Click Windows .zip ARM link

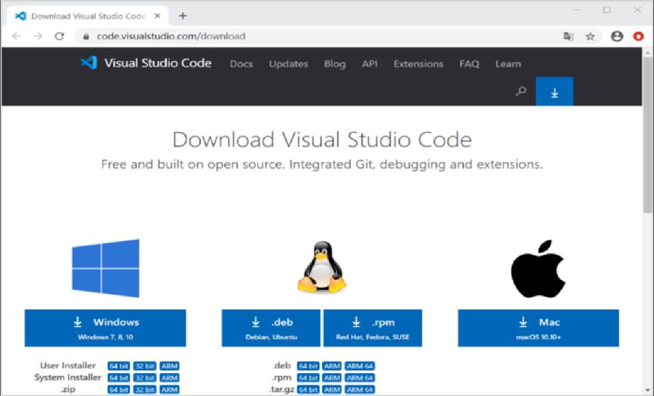click(x=169, y=390)
